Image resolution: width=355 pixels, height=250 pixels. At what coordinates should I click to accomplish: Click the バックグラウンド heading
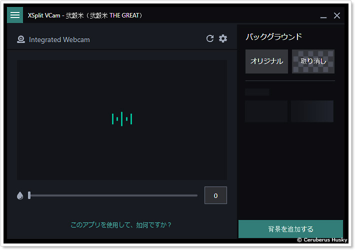point(274,36)
